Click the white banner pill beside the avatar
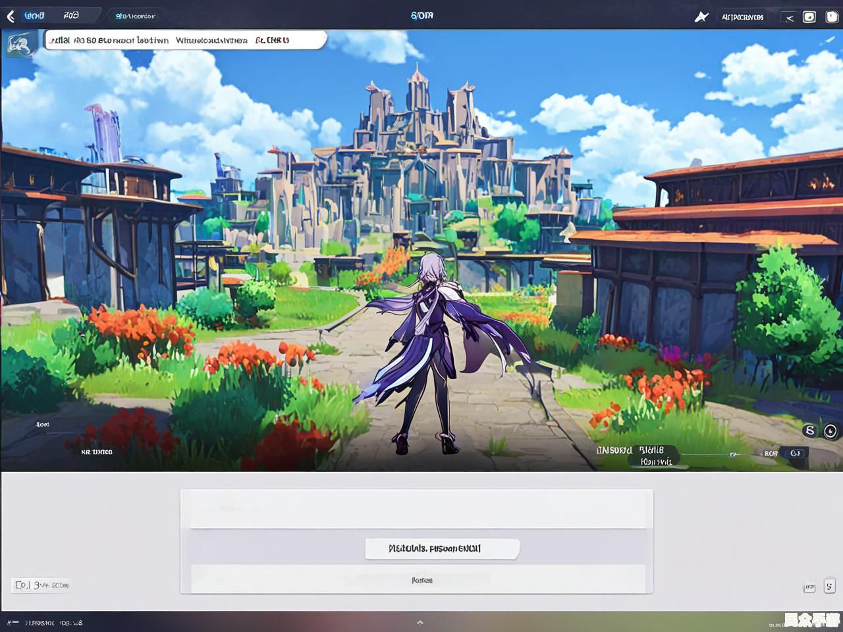 click(186, 40)
